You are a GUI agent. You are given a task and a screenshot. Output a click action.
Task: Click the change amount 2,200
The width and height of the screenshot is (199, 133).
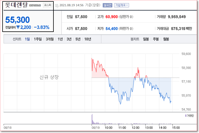pyautogui.click(x=26, y=27)
